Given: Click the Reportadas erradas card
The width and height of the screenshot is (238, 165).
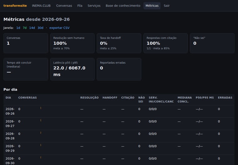Looking at the screenshot, I should tap(119, 69).
